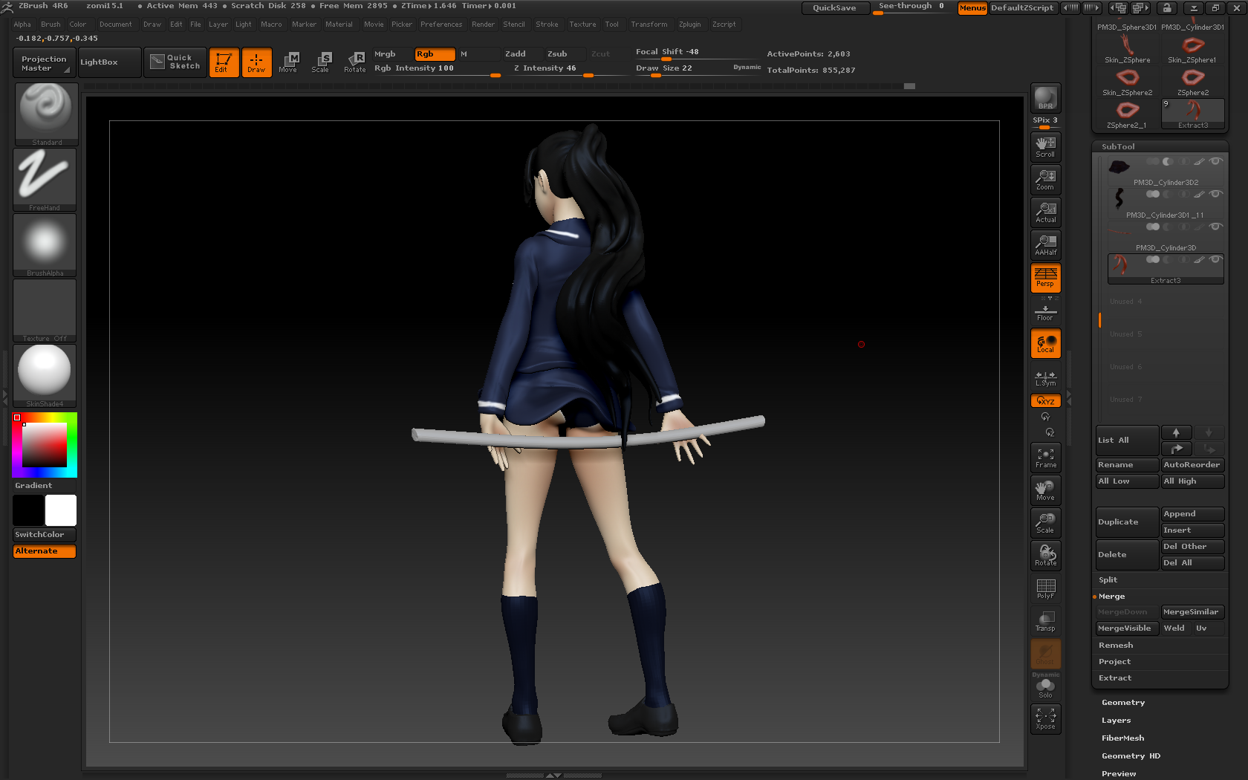Select the top-shelf Move tool
This screenshot has height=780, width=1248.
pos(288,62)
